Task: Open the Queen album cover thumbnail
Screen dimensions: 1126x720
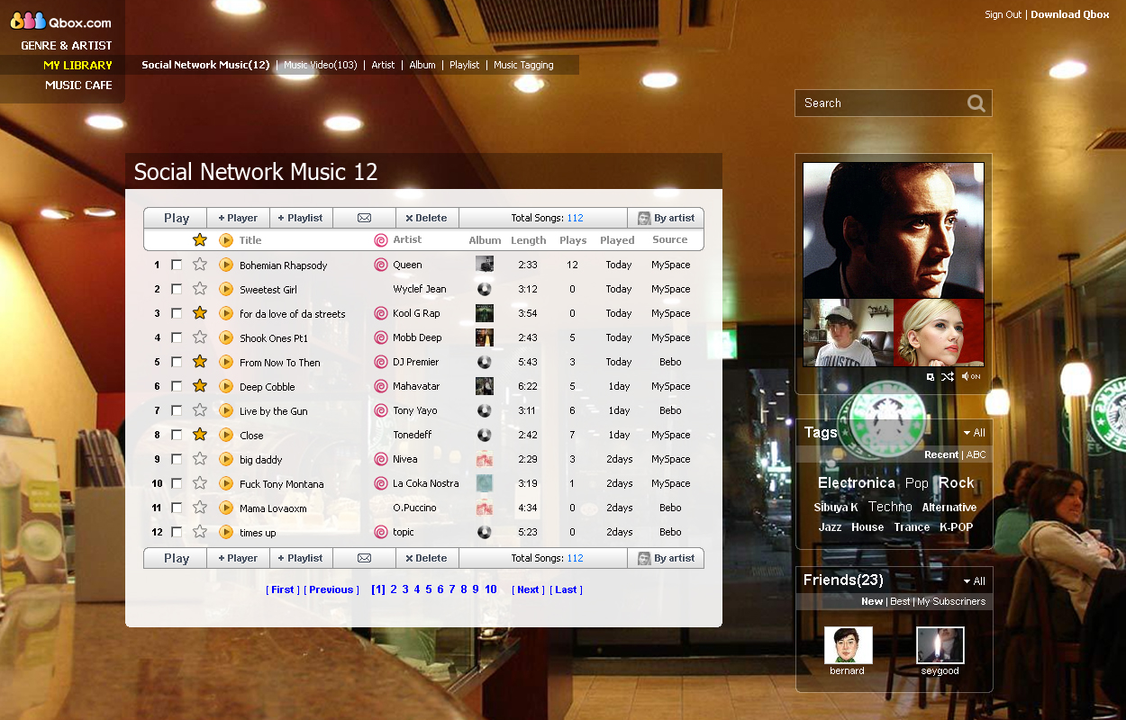Action: (x=485, y=265)
